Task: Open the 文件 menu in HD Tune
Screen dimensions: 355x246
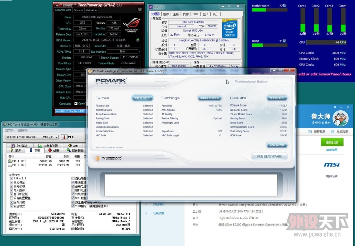Action: pos(9,130)
